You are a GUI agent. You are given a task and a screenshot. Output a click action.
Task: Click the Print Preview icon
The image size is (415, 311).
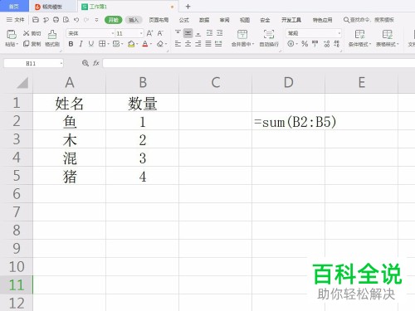(x=66, y=20)
